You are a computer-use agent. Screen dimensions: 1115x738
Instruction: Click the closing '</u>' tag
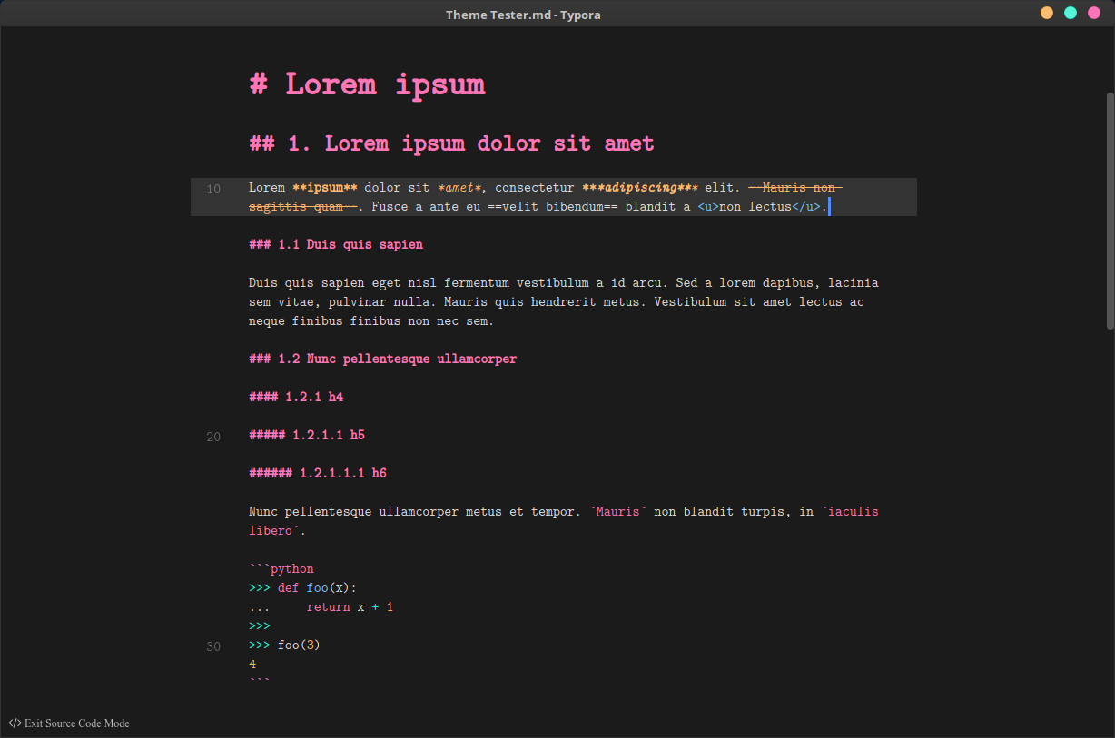(x=806, y=207)
